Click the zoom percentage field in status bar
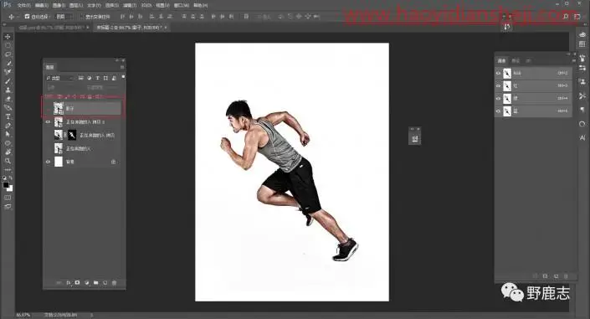Screen dimensions: 590x319 point(23,315)
